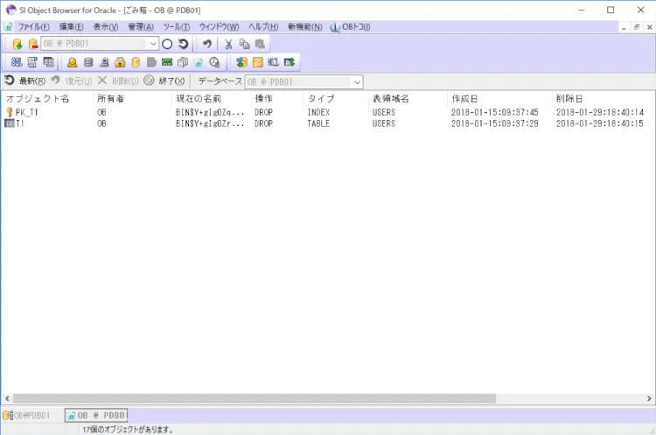The height and width of the screenshot is (435, 656).
Task: Sort by 表領域名 column header
Action: (408, 99)
